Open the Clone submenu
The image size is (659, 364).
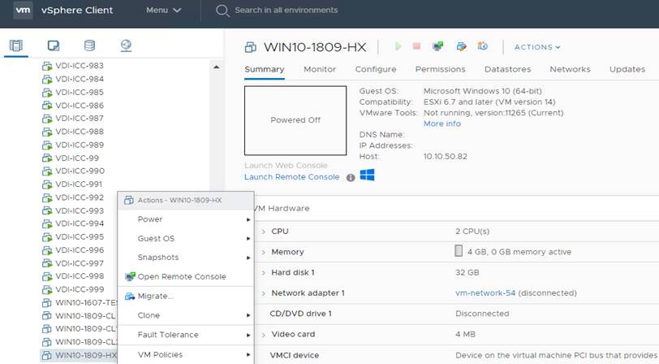186,315
